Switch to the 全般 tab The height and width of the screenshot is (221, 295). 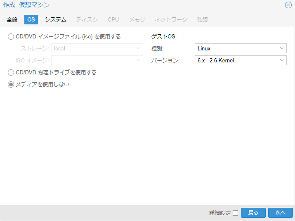pyautogui.click(x=12, y=19)
